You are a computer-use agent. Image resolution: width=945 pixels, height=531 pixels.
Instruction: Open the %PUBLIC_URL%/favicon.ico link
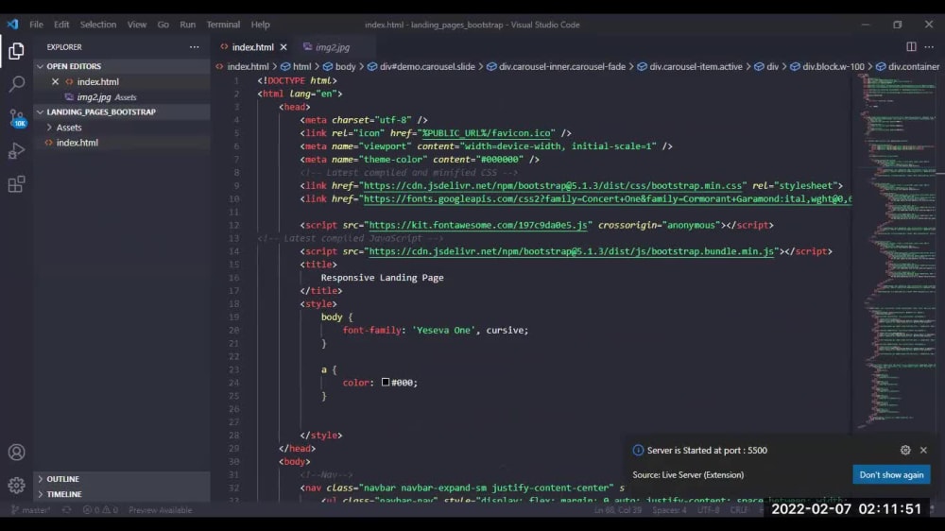pos(487,133)
